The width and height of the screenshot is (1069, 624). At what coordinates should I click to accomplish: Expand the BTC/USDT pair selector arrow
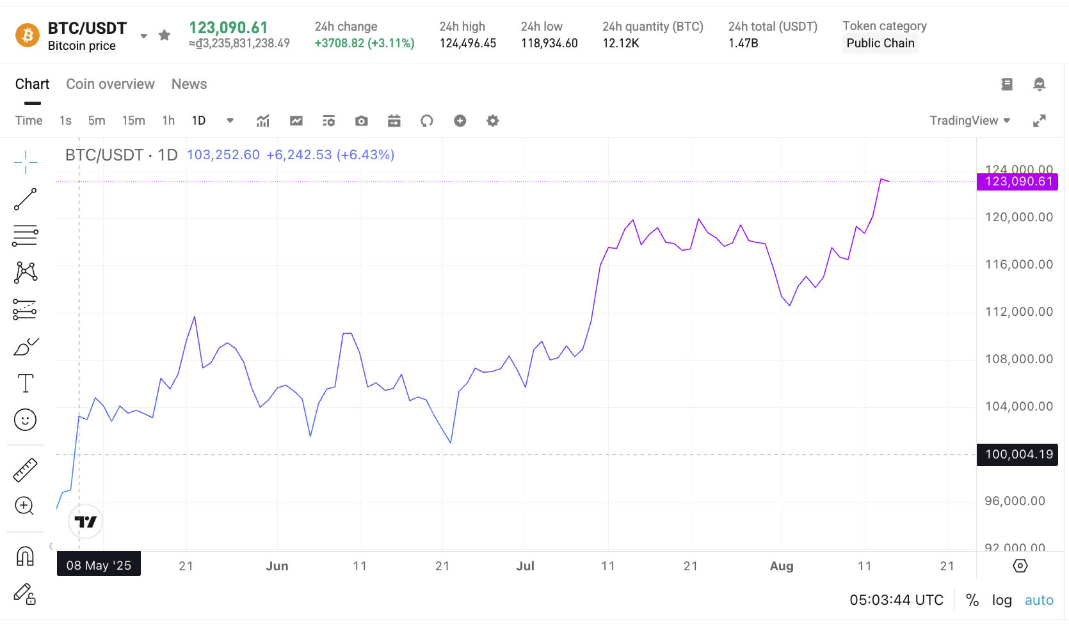coord(144,36)
